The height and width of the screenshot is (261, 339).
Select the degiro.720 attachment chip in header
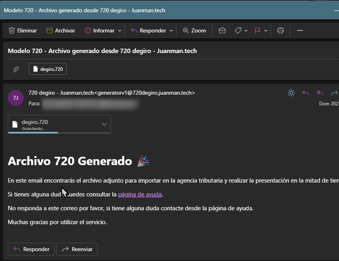tap(48, 69)
